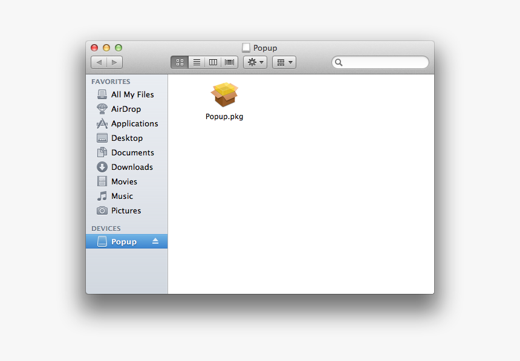
Task: Switch to column view
Action: tap(213, 62)
